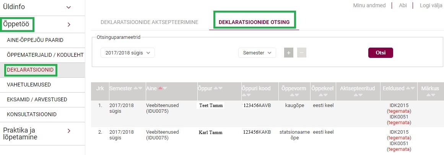Open the Semester parameter dropdown

click(257, 53)
